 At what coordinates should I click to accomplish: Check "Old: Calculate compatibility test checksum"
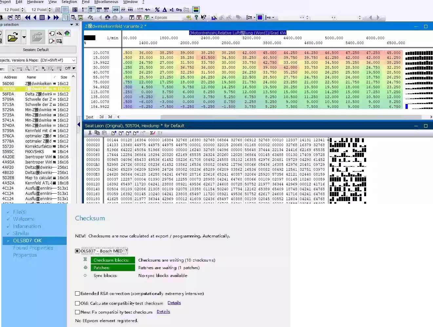(78, 303)
